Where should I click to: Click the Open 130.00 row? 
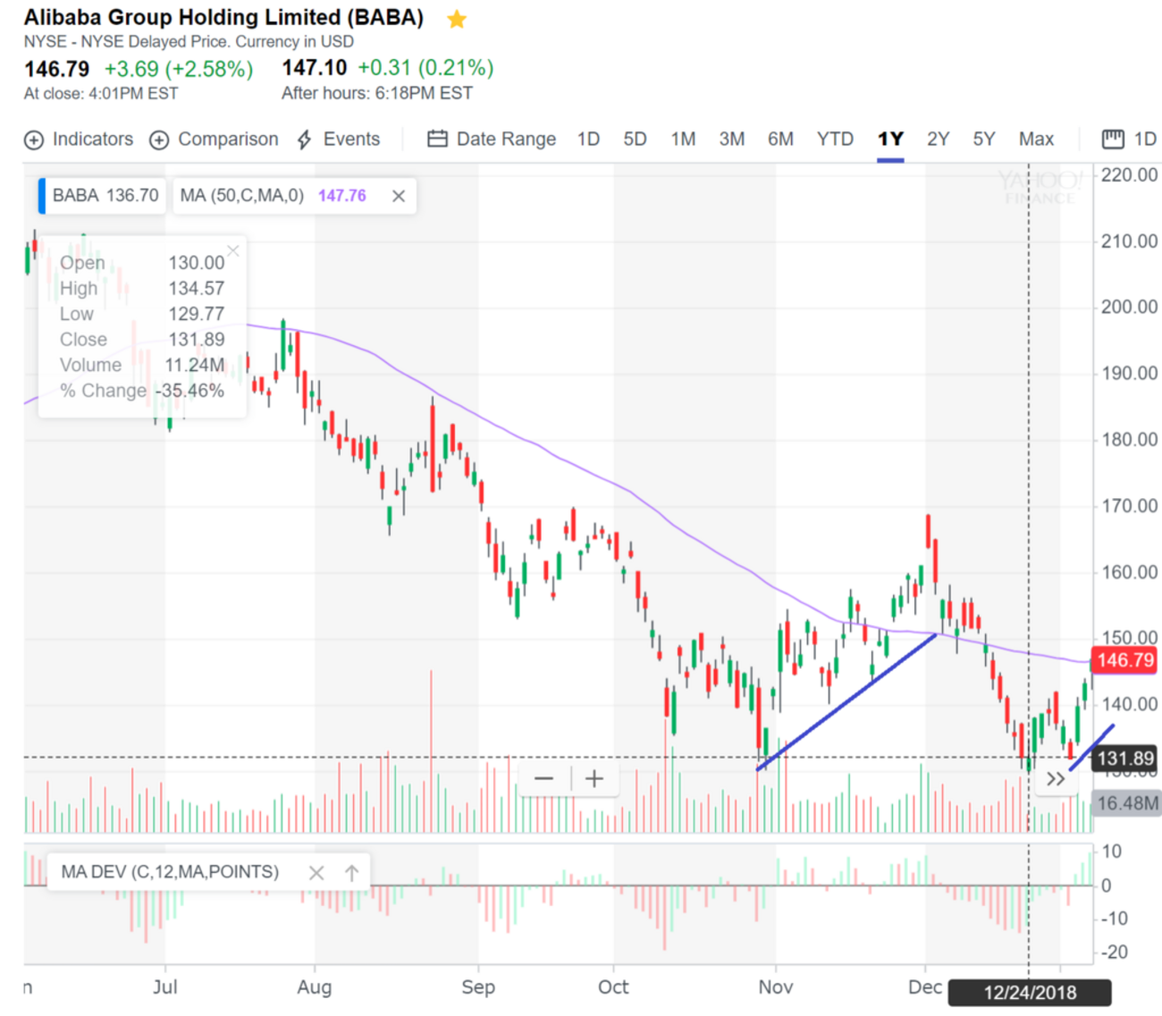[x=142, y=263]
